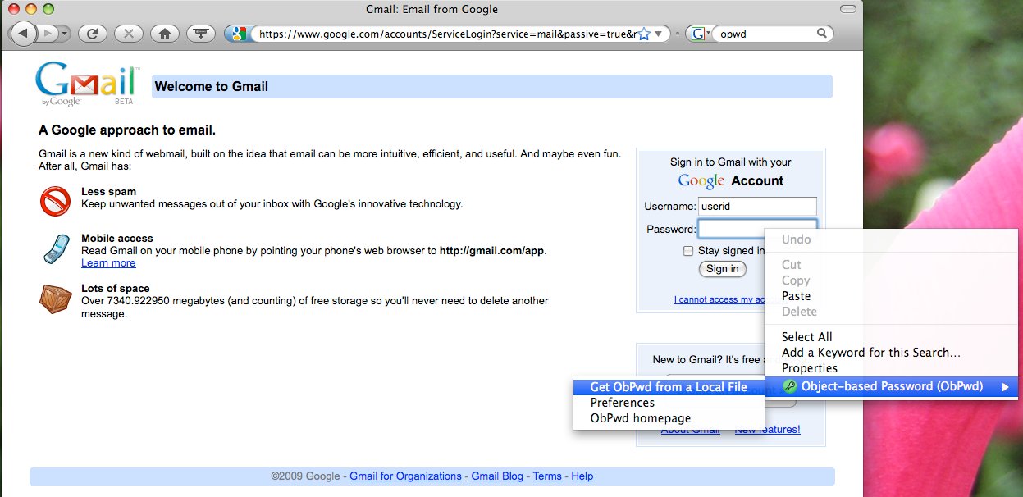Go to the browser Home page

(165, 34)
